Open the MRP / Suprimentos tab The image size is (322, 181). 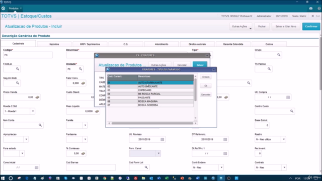[90, 44]
